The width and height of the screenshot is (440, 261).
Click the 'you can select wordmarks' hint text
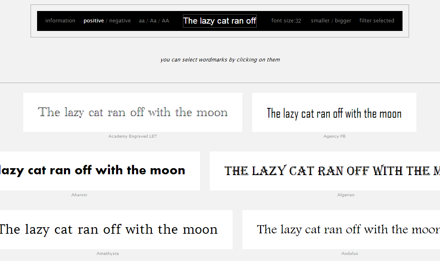220,60
